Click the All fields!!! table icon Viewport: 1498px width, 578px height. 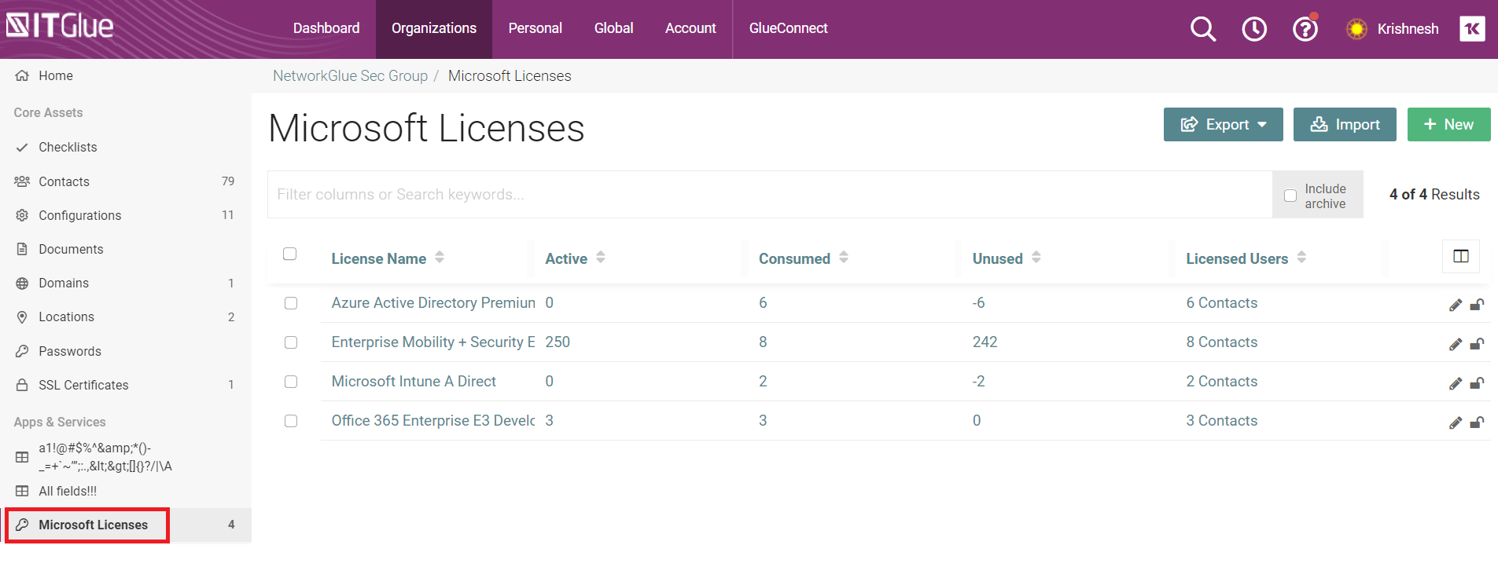[22, 491]
